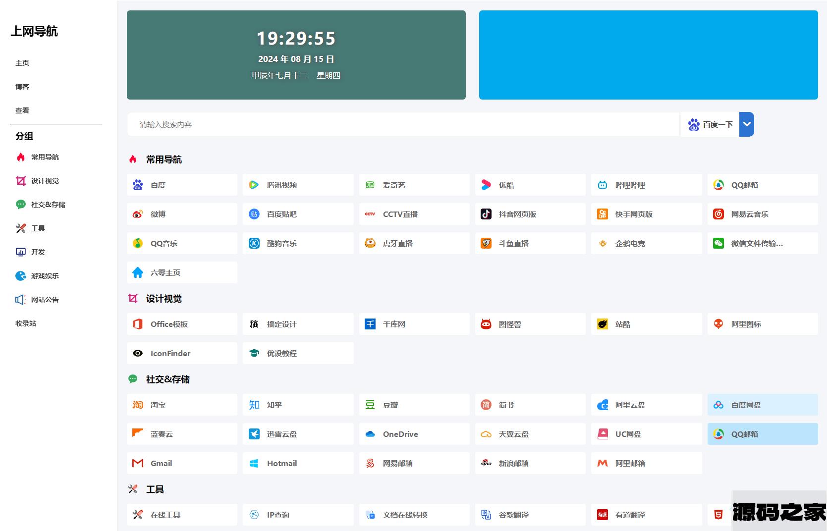Open the 新浪邮箱 link card
Image resolution: width=827 pixels, height=531 pixels.
click(x=530, y=463)
